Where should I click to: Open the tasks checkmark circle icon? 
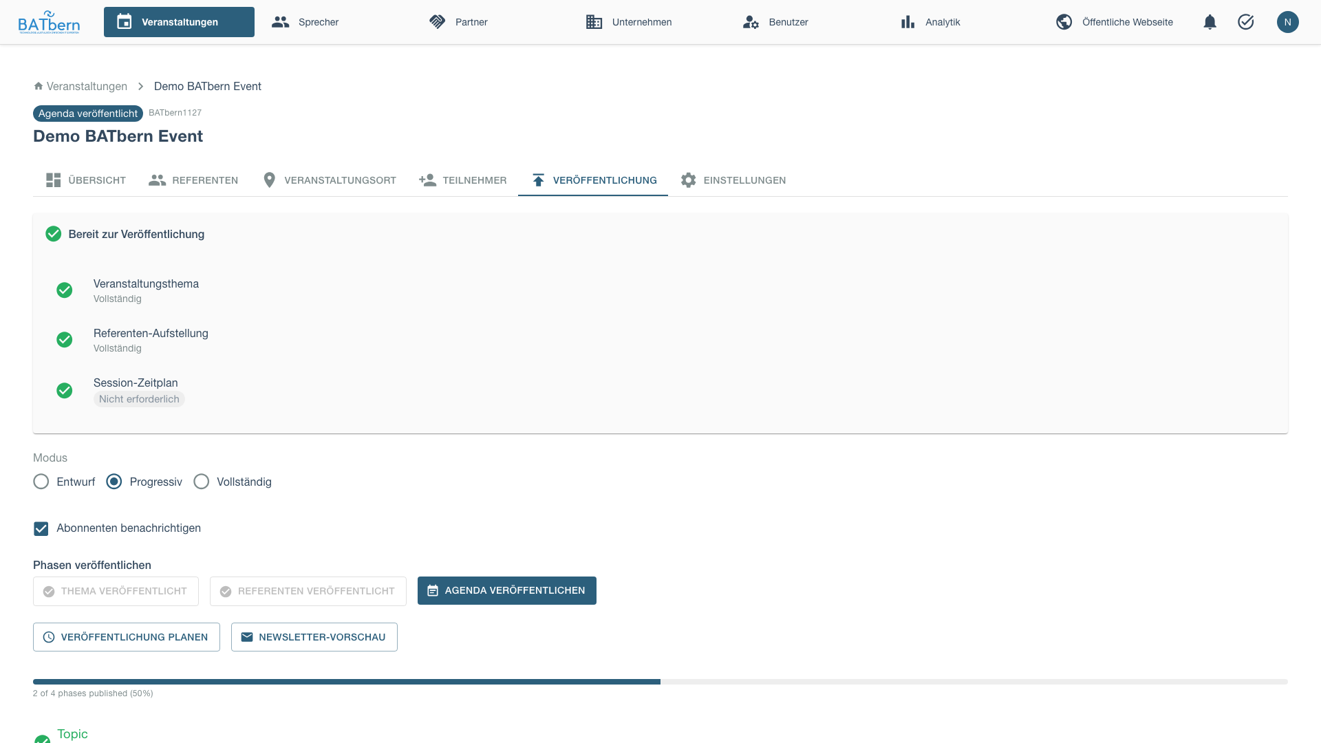(x=1245, y=22)
